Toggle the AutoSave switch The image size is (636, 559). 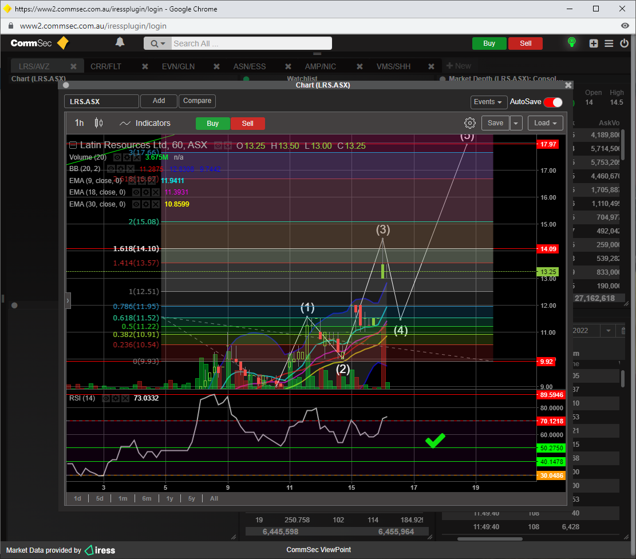[x=553, y=102]
